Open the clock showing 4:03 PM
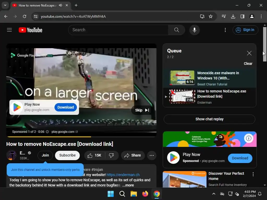 [x=249, y=194]
